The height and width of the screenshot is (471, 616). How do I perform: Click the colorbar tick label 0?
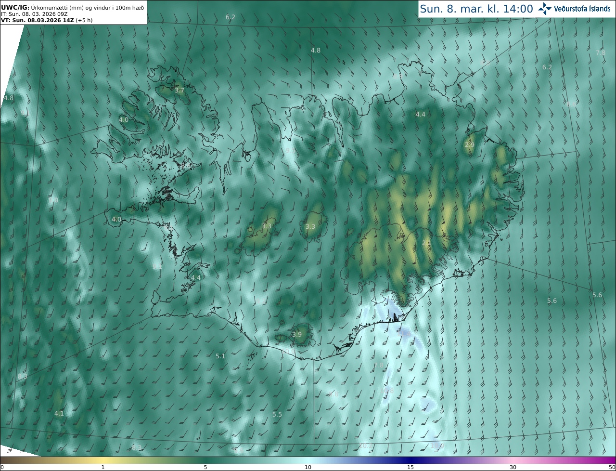[2, 467]
